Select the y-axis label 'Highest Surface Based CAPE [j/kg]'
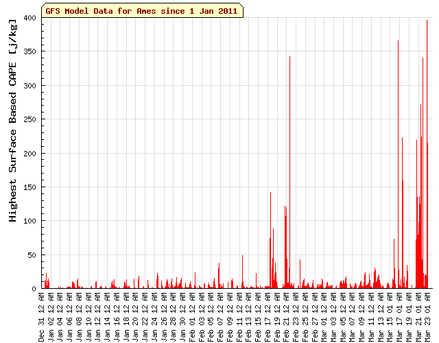 (x=13, y=121)
